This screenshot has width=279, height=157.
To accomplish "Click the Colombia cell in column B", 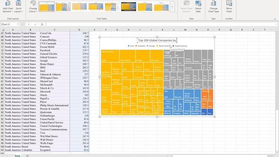I will (x=30, y=150).
